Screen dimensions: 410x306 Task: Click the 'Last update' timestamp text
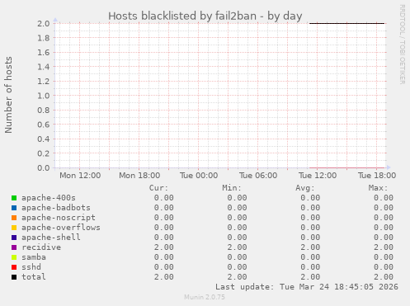click(x=307, y=287)
